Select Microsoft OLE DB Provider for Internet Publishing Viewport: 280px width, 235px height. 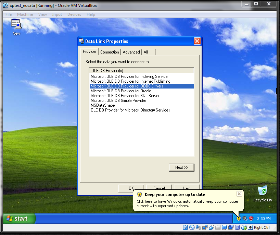[x=142, y=81]
